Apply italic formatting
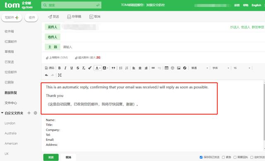 (x=65, y=68)
